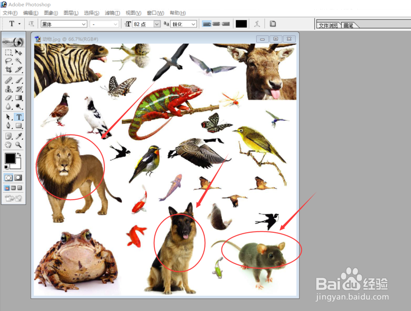Open the 视图(V) menu
Screen dimensions: 411x311
click(x=133, y=13)
